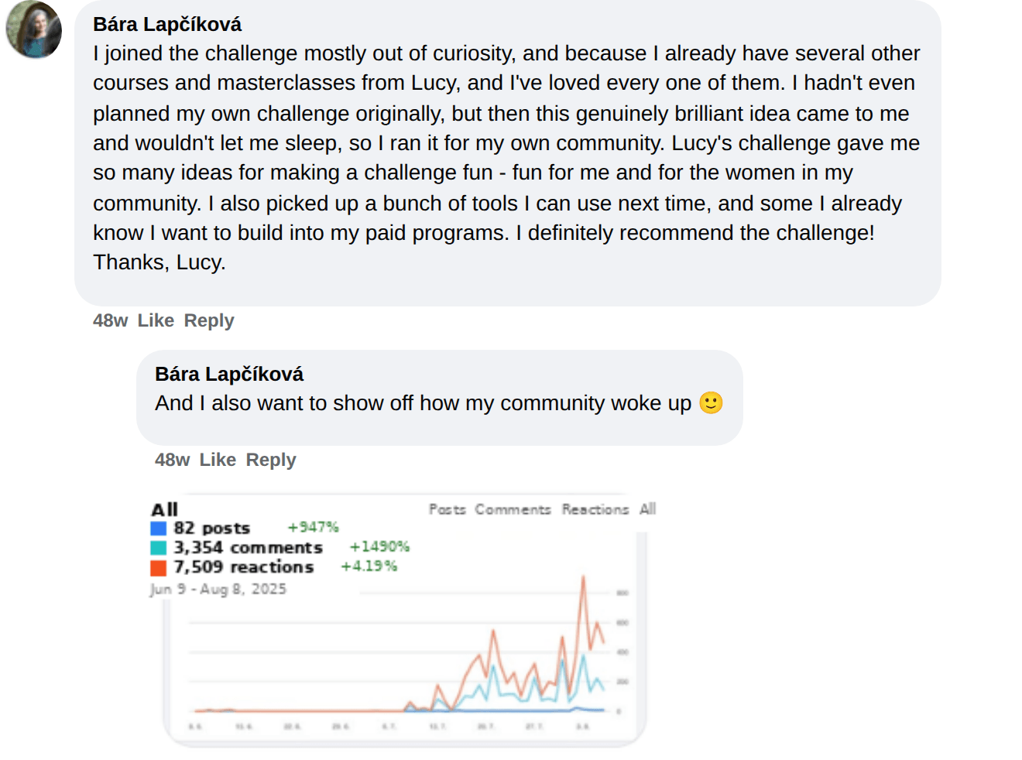
Task: Open the 48w timestamp of the reply
Action: click(x=172, y=460)
